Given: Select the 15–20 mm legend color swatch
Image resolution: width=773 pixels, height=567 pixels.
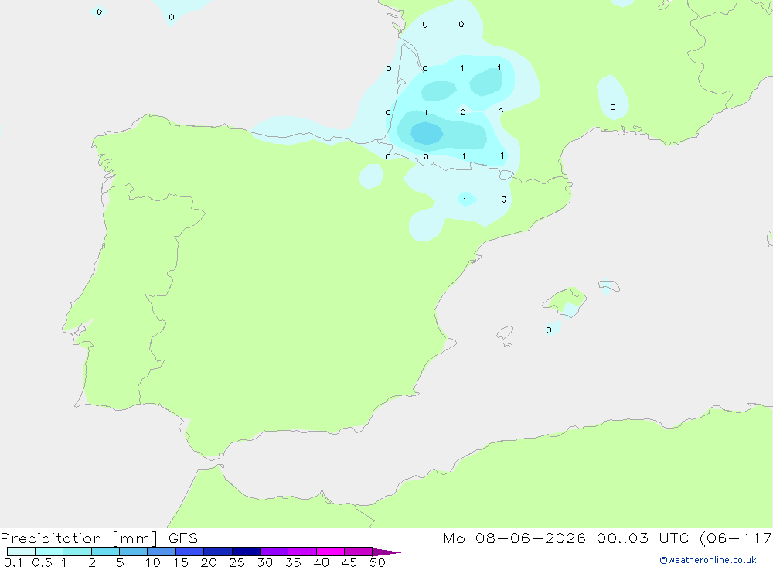Looking at the screenshot, I should 189,552.
